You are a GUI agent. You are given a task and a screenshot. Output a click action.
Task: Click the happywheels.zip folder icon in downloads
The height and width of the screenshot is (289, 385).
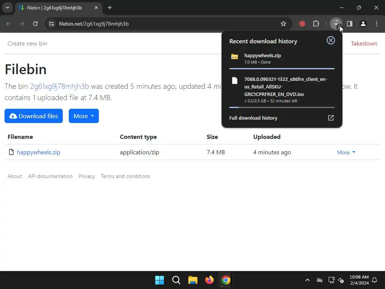[x=235, y=57]
